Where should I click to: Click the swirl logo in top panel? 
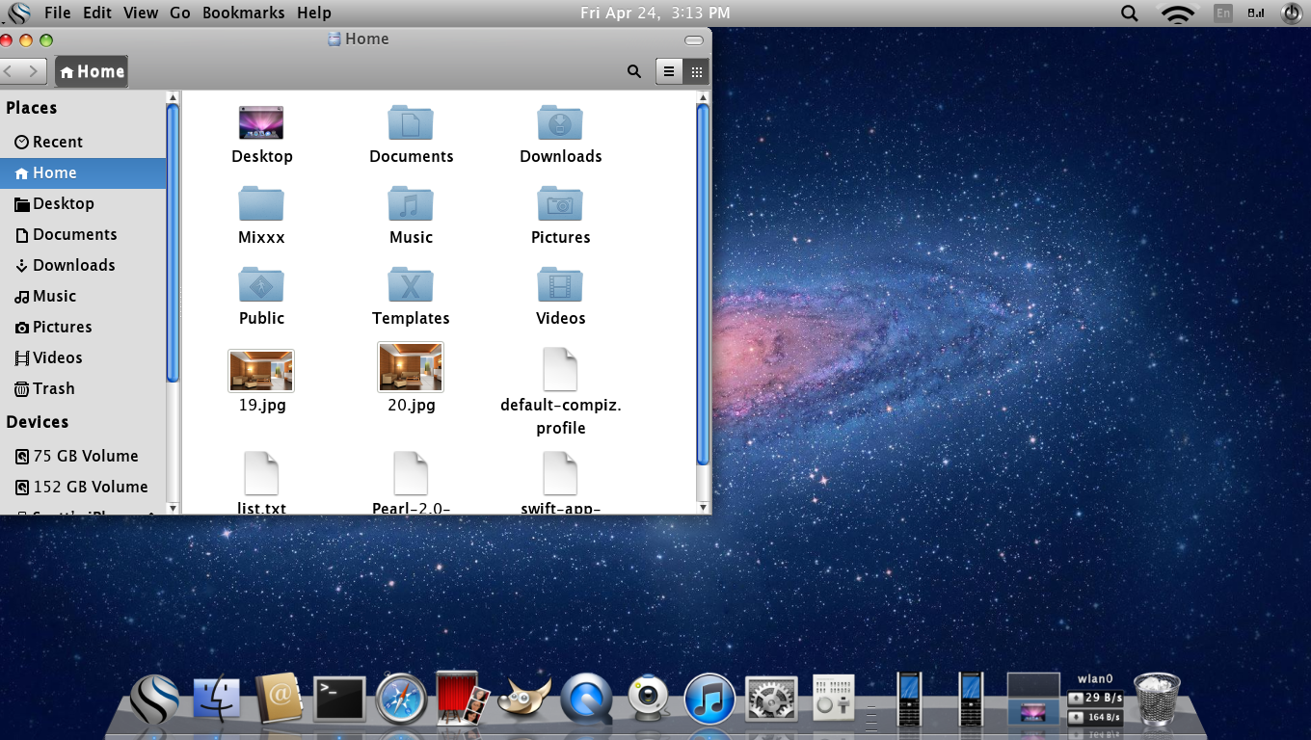point(18,13)
